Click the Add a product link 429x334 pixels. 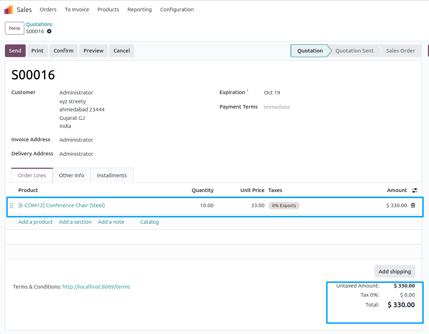coord(36,222)
